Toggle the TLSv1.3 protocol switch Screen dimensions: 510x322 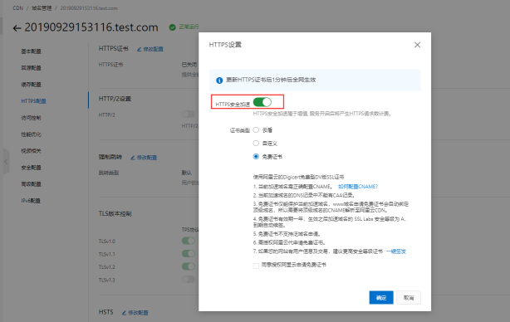point(189,279)
